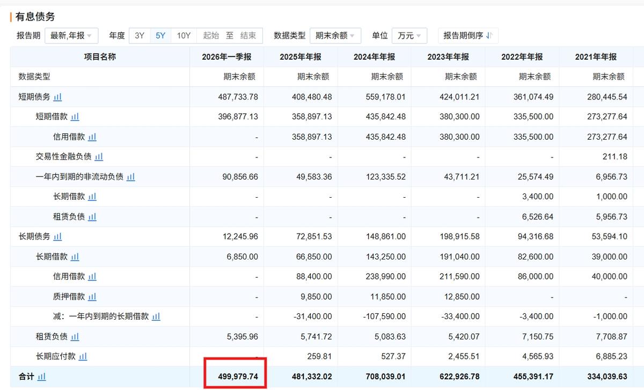The image size is (644, 390).
Task: Select the 短期债务 row label
Action: coord(34,97)
